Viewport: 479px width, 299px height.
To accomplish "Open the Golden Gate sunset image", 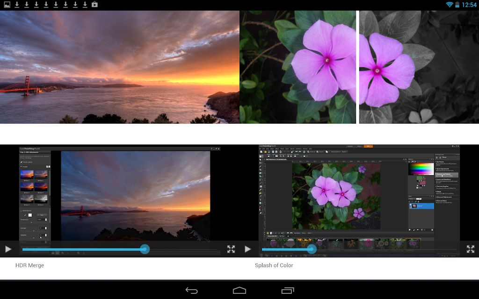I will pyautogui.click(x=120, y=67).
